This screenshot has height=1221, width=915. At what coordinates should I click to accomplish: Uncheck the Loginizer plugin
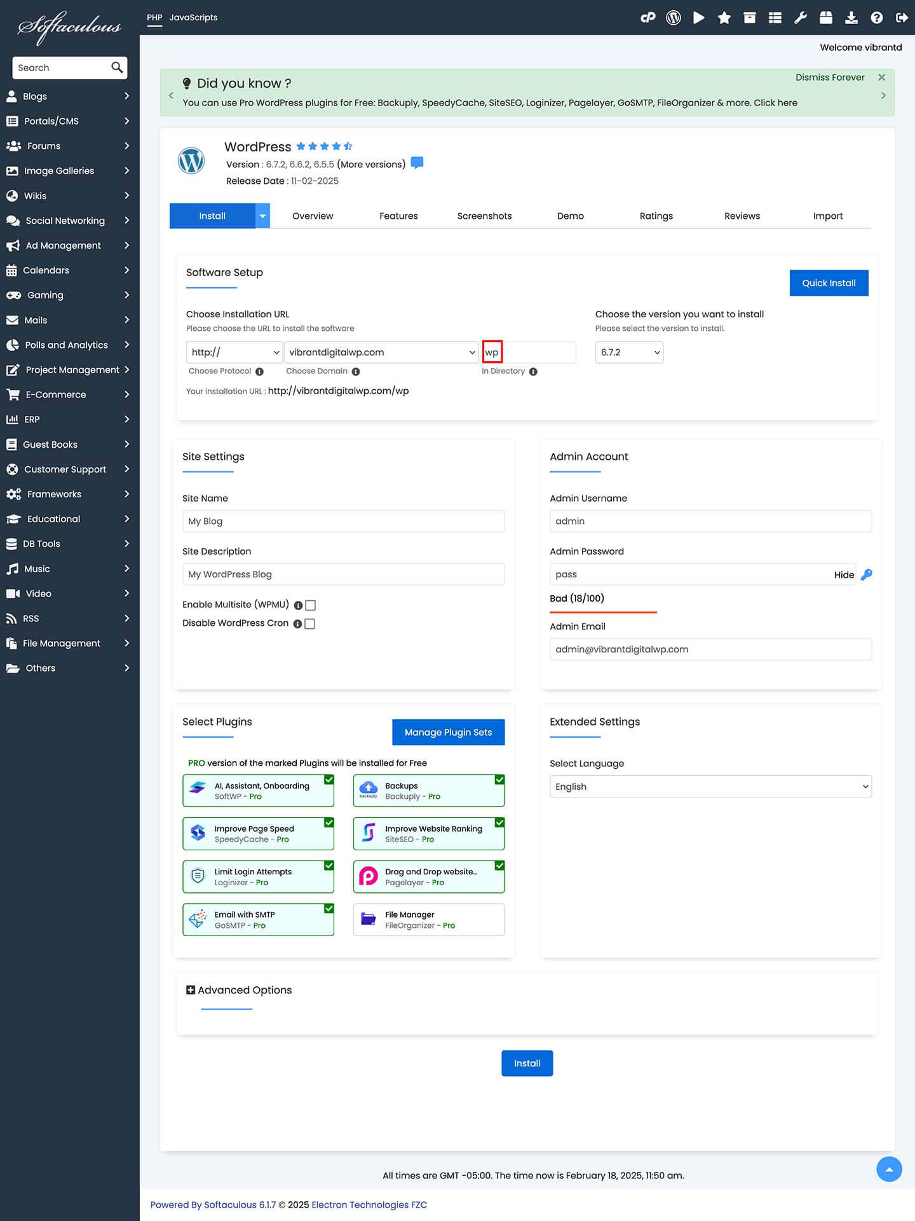(329, 866)
